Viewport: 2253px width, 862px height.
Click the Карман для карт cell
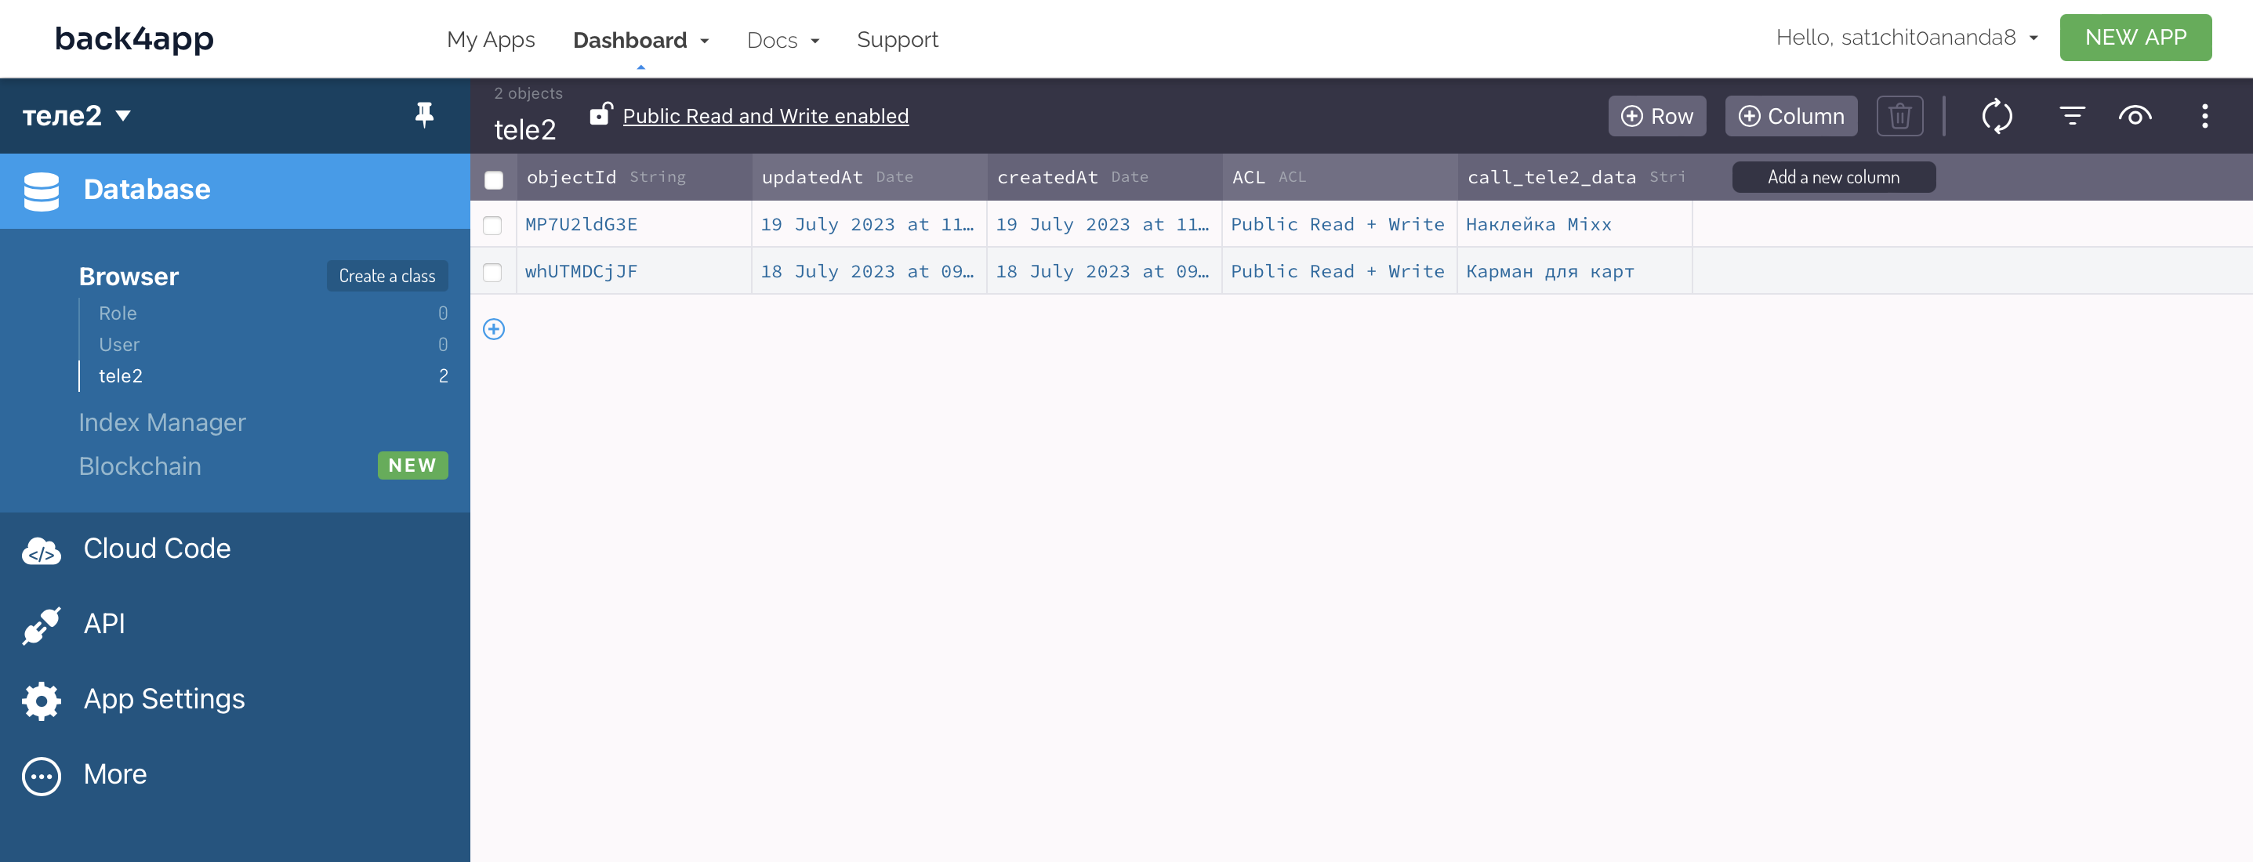(x=1575, y=272)
